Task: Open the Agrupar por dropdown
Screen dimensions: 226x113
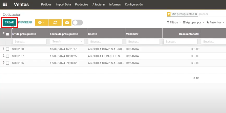Action: point(193,22)
